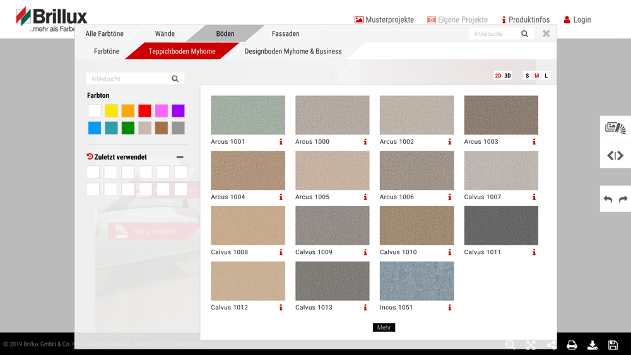Click the save floppy disk icon
Image resolution: width=631 pixels, height=355 pixels.
(x=613, y=345)
